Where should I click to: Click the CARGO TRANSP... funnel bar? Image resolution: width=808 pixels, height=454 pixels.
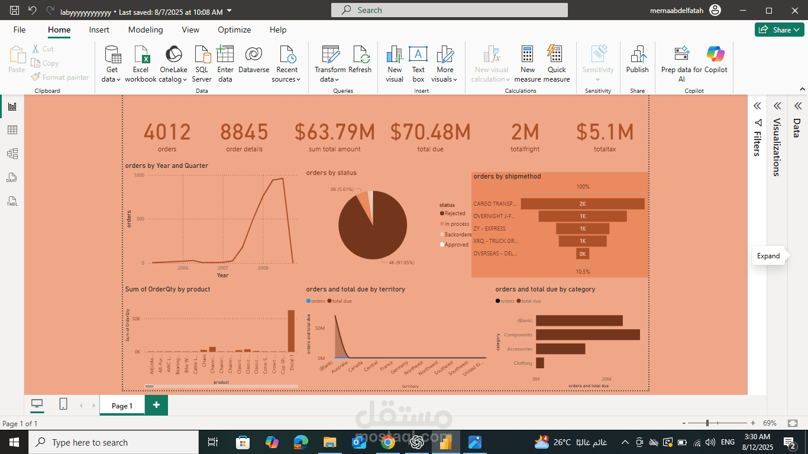coord(583,203)
